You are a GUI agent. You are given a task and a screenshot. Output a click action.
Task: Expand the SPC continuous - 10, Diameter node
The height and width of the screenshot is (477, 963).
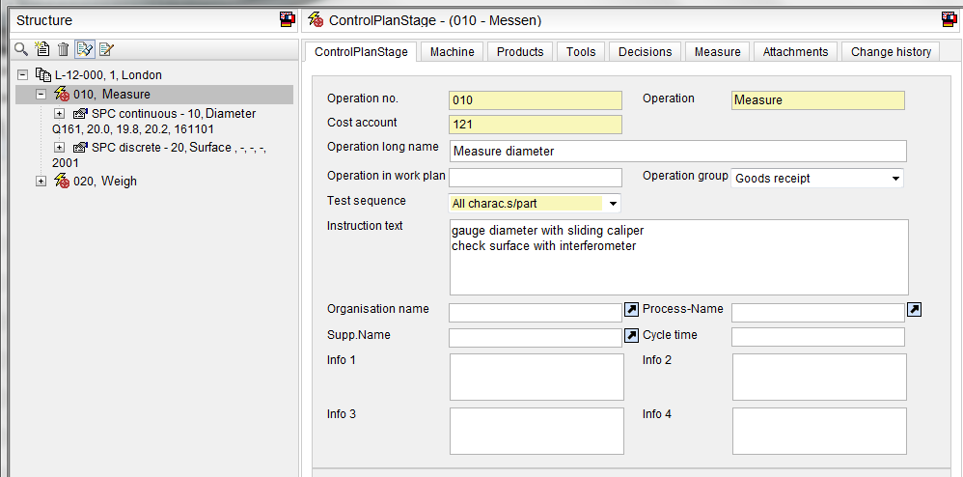coord(60,114)
